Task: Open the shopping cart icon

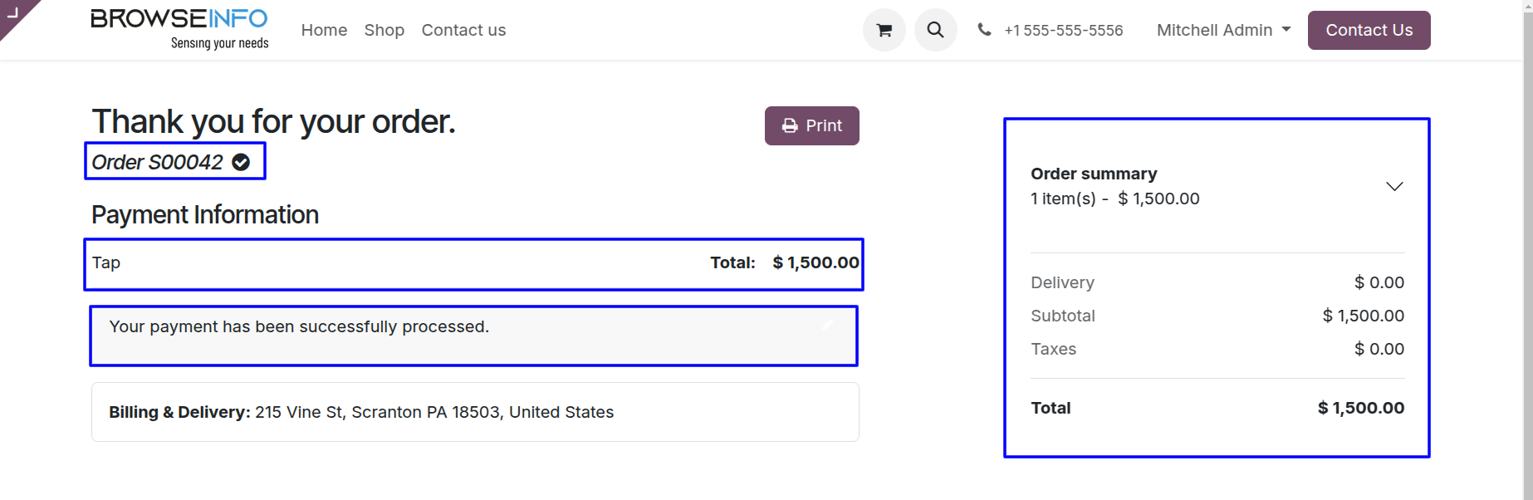Action: [x=884, y=31]
